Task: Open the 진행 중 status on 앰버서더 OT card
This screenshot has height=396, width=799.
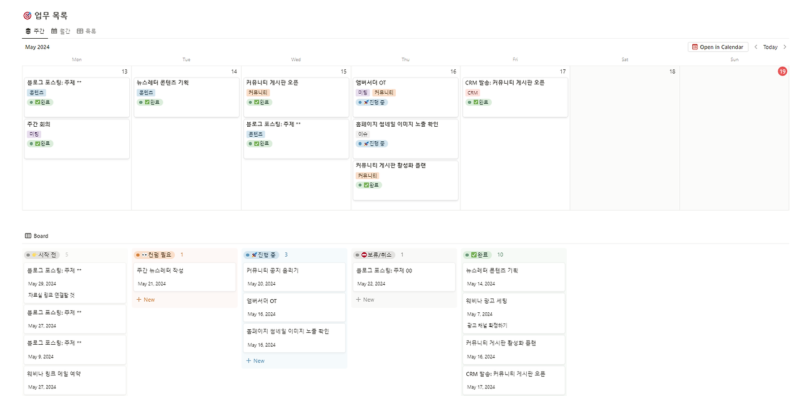Action: [371, 102]
